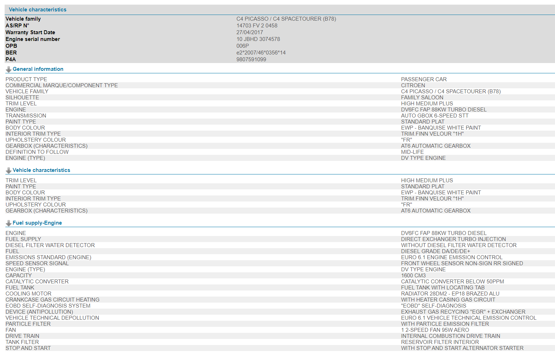The width and height of the screenshot is (555, 356).
Task: Select the "PASSENGER CAR" value
Action: pyautogui.click(x=424, y=79)
